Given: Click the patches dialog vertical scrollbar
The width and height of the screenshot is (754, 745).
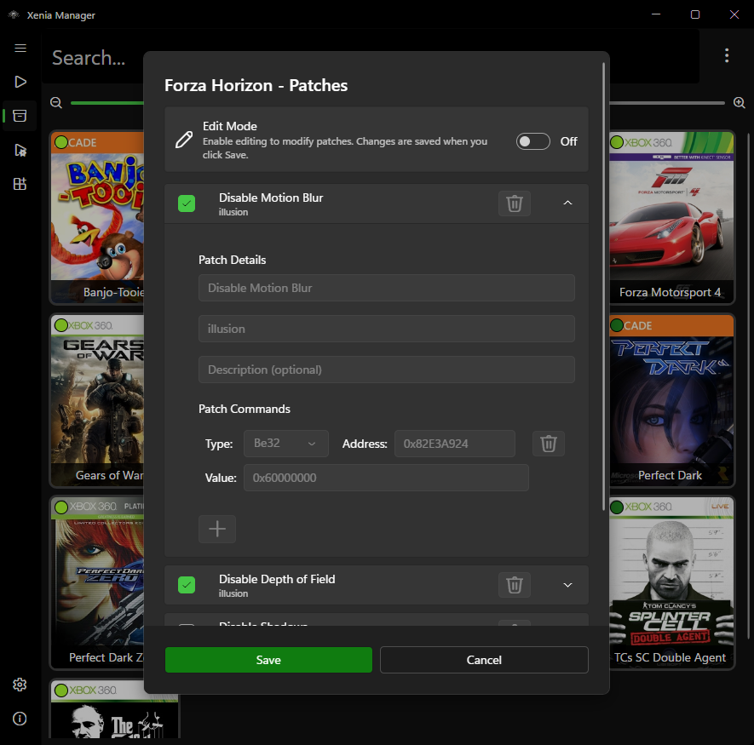Looking at the screenshot, I should coord(604,286).
